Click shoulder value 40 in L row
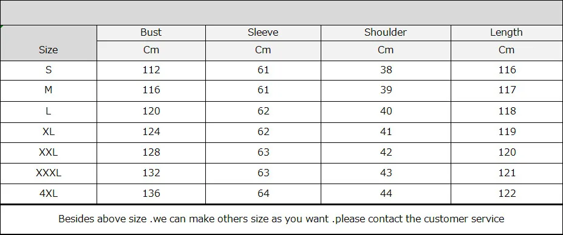563x235 pixels. 386,111
